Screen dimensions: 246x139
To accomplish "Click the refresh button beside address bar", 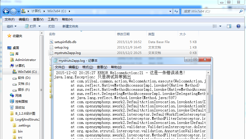I will 176,11.
